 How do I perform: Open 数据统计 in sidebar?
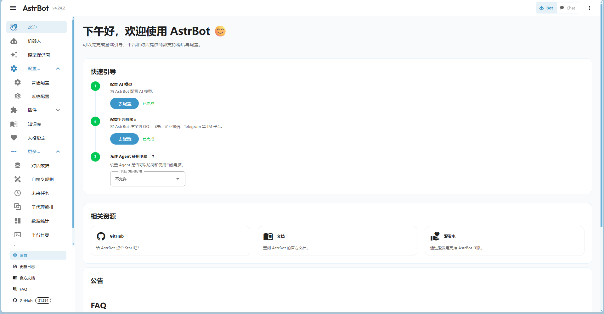(x=37, y=221)
